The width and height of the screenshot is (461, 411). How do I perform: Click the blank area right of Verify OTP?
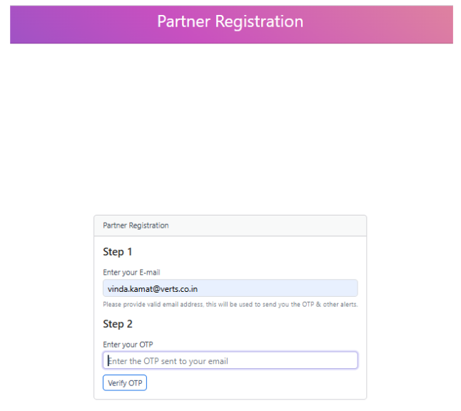point(257,383)
